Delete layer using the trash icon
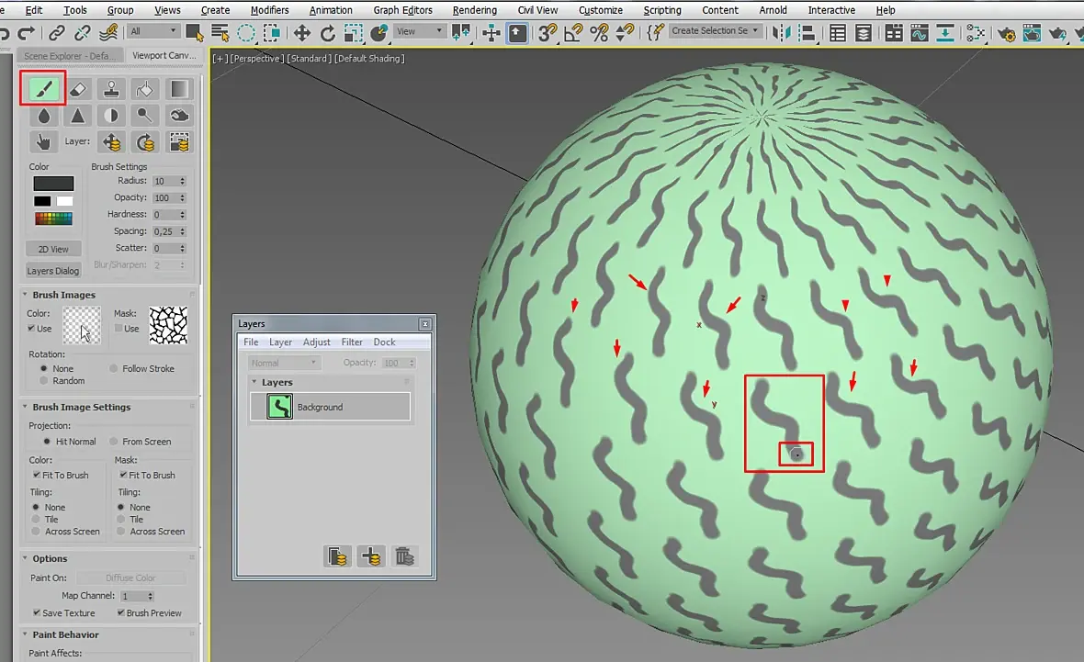 click(x=404, y=555)
